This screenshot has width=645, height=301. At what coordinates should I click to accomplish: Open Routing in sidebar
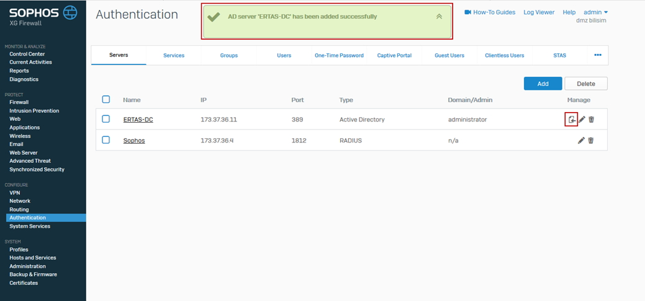click(19, 209)
